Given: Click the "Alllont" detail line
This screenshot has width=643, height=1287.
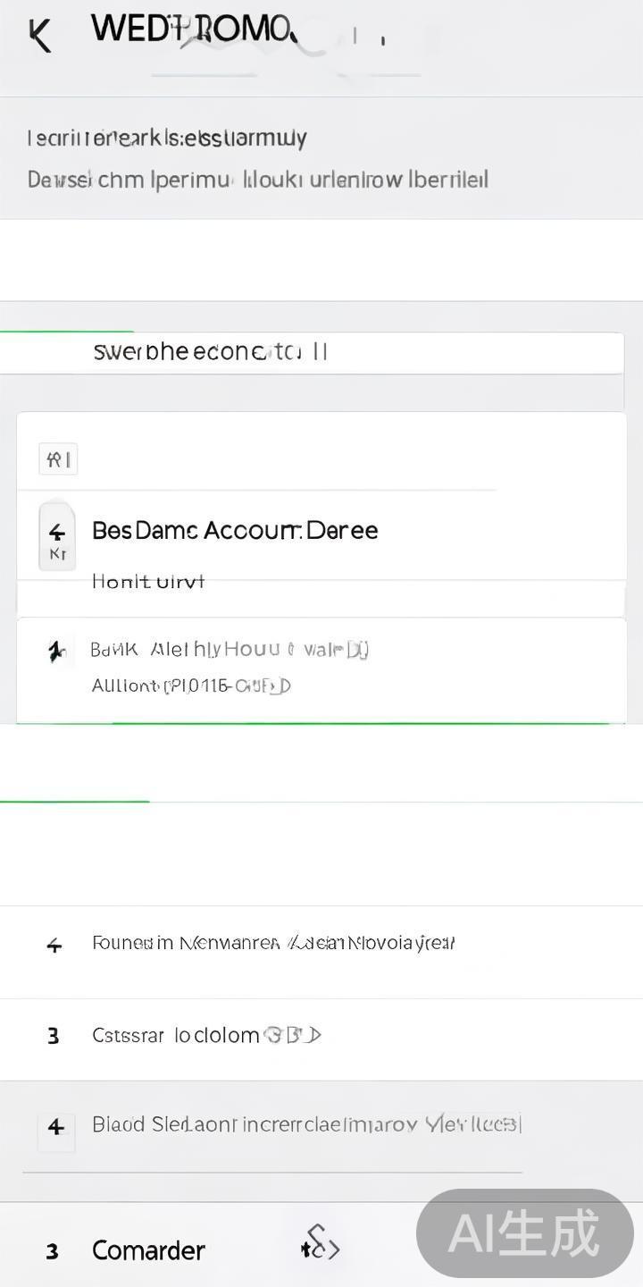Looking at the screenshot, I should (x=191, y=686).
